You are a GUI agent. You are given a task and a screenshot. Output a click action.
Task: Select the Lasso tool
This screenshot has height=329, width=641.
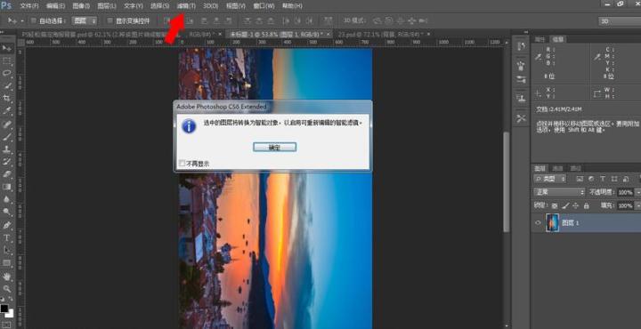pos(7,73)
